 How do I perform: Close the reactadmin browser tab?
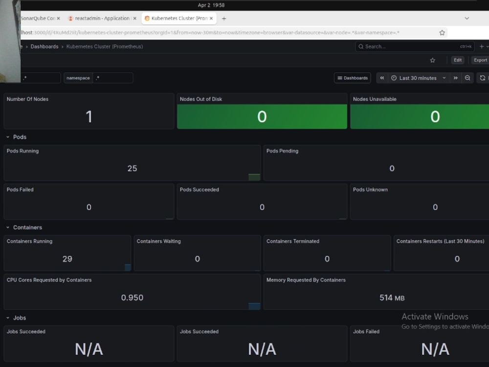(135, 19)
